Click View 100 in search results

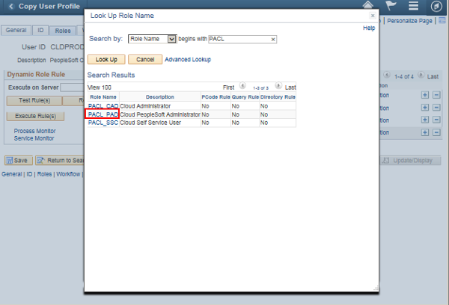click(100, 87)
